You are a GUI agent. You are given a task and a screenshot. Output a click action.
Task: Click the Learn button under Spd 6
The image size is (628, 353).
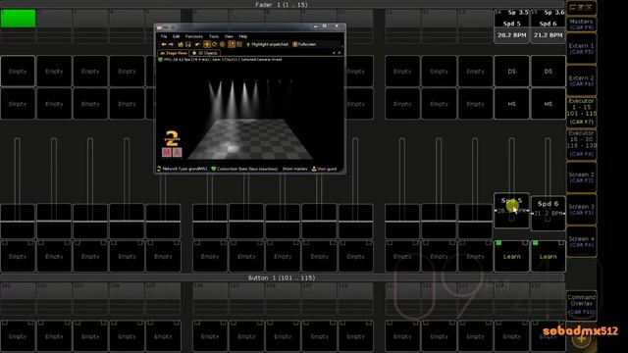pyautogui.click(x=548, y=256)
